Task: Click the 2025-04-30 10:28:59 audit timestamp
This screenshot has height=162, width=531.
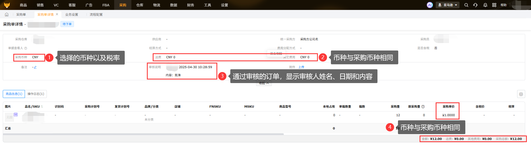Action: pyautogui.click(x=195, y=67)
